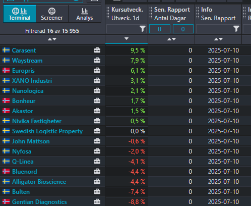Sort descending by Kursutveck. Utveck. 1d
The width and height of the screenshot is (251, 206).
(x=127, y=39)
